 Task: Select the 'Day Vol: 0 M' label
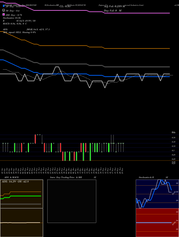(x=112, y=10)
